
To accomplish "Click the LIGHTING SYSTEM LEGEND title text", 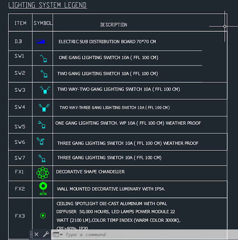I will [48, 5].
